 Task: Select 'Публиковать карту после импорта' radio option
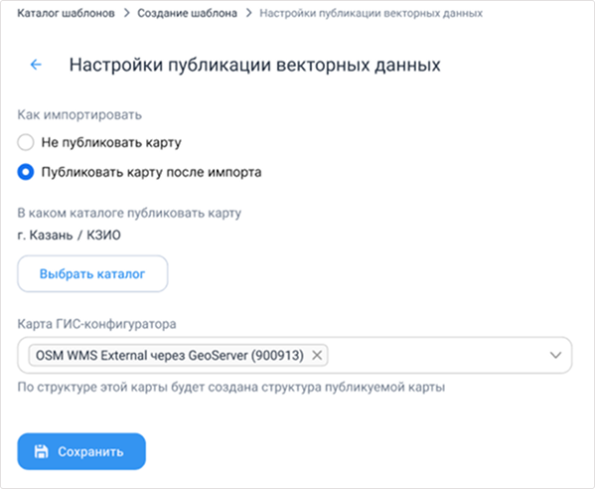click(x=26, y=172)
